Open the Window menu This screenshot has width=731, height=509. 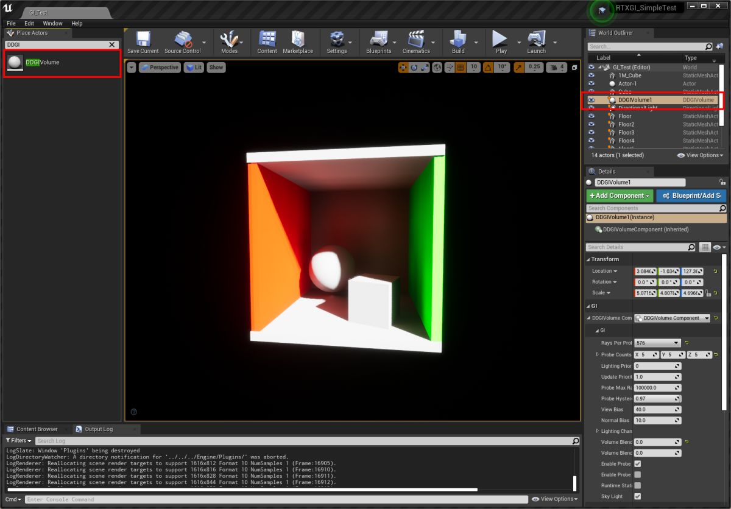tap(52, 23)
